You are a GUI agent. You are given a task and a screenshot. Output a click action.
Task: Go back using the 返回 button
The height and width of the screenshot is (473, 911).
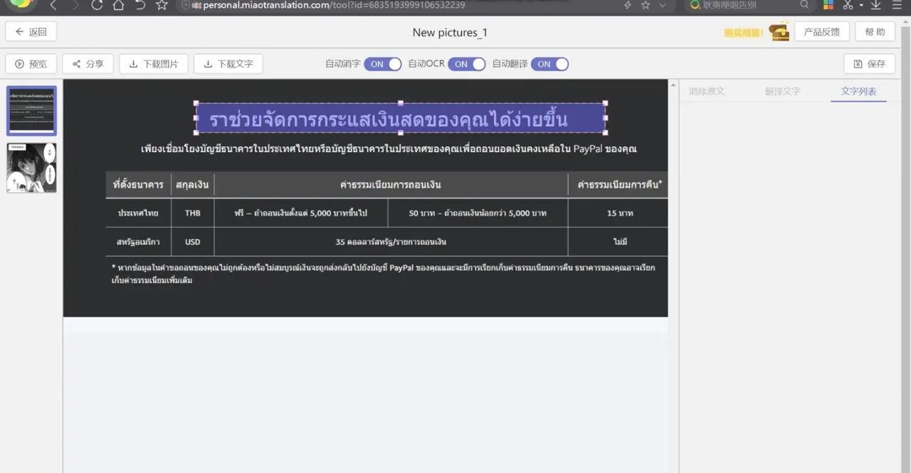[x=31, y=32]
